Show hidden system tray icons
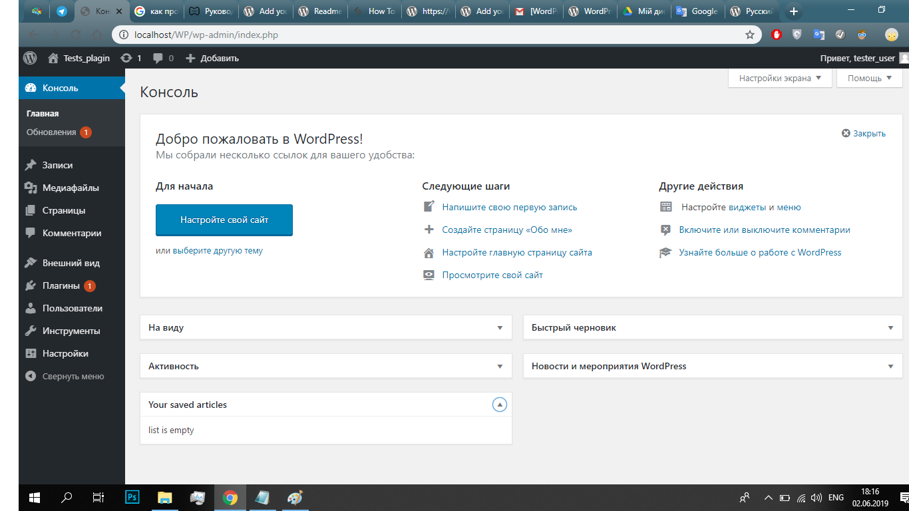 click(768, 497)
